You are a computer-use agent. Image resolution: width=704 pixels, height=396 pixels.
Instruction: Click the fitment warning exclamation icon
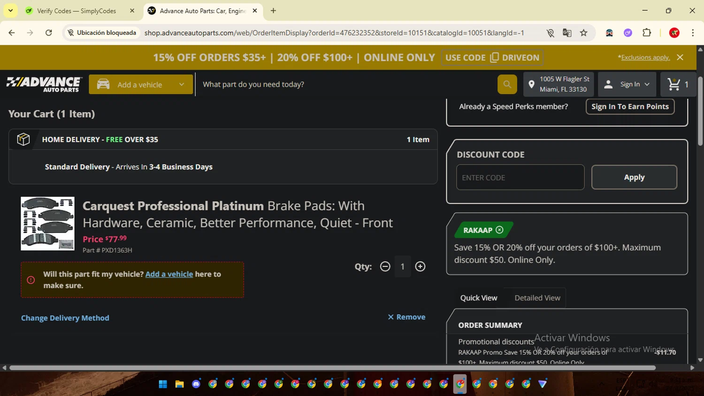point(31,280)
